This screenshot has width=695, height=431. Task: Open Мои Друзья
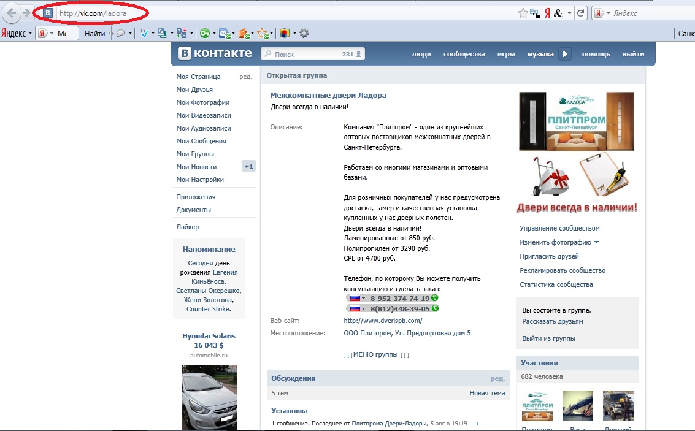(x=194, y=90)
